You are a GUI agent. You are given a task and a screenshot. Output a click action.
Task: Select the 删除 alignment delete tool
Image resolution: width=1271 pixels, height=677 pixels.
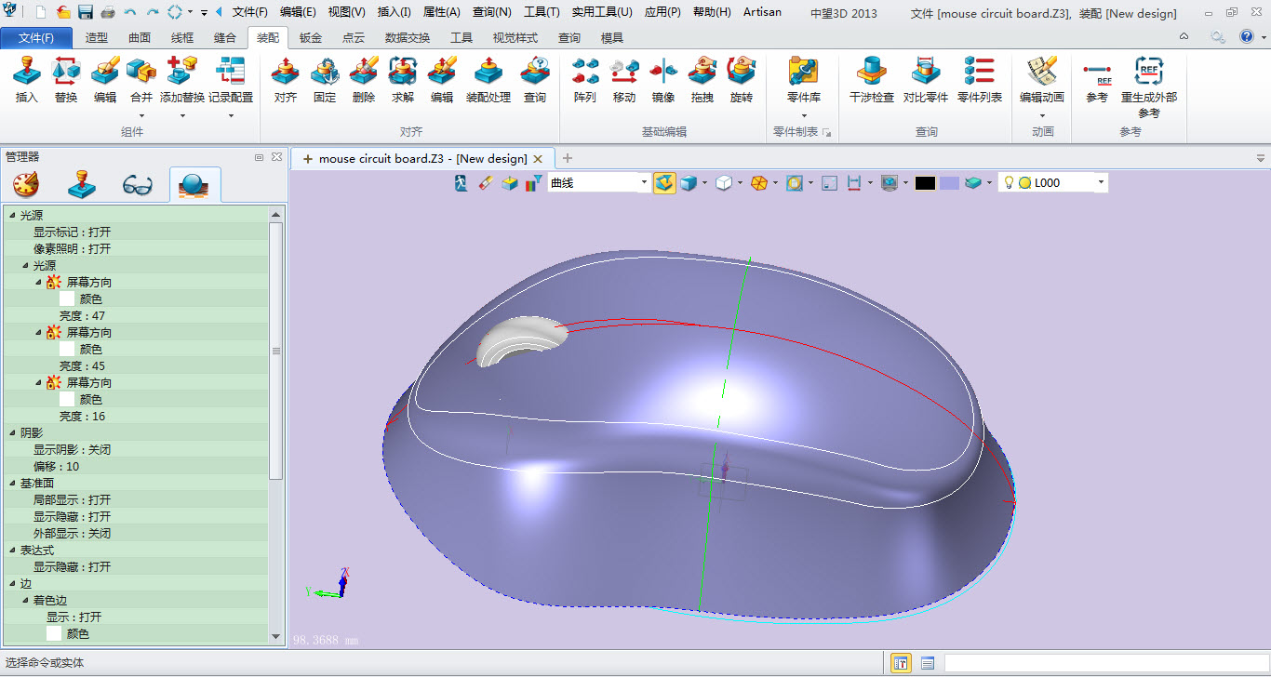coord(364,79)
